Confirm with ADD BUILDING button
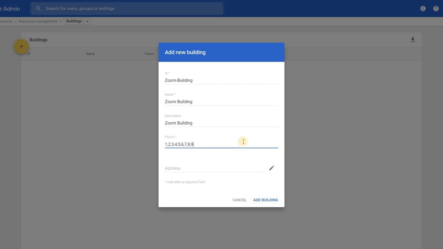This screenshot has width=443, height=249. [265, 200]
